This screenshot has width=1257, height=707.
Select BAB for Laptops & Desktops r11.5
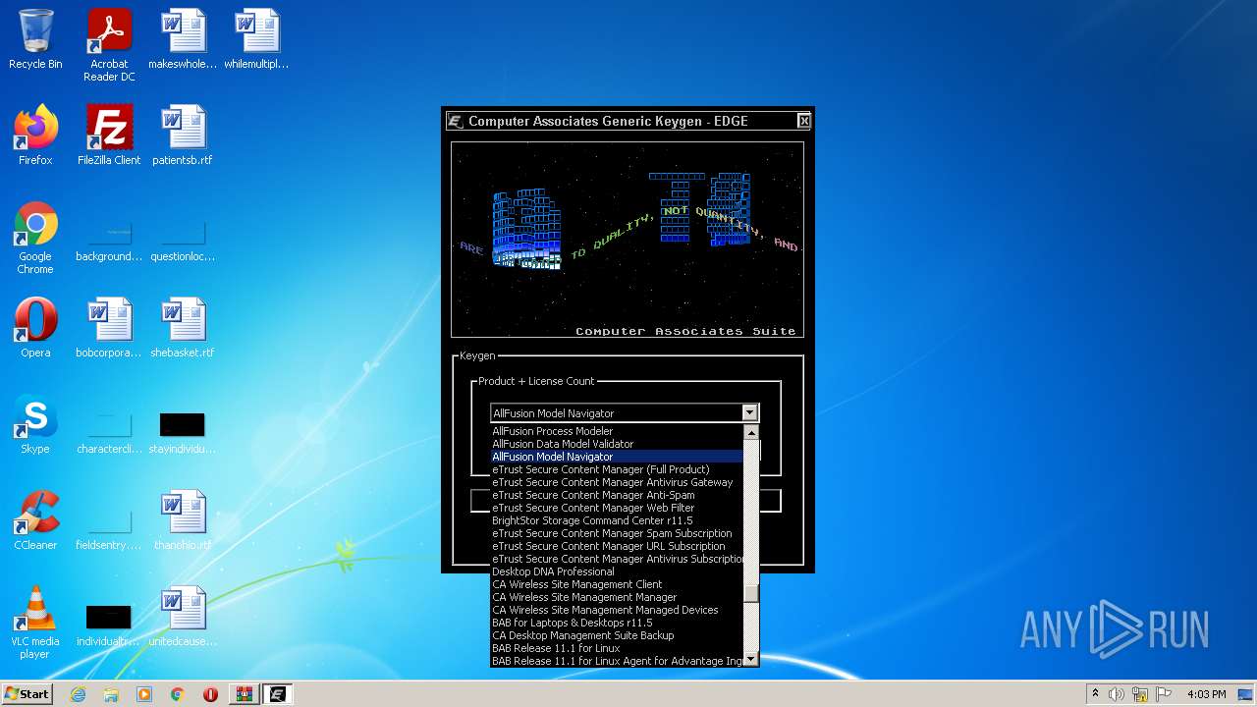click(x=618, y=623)
